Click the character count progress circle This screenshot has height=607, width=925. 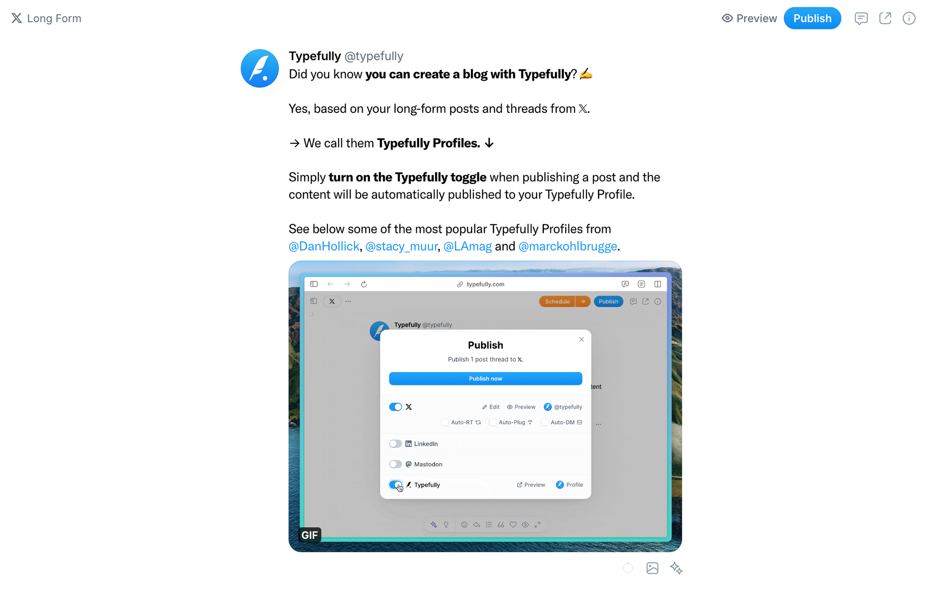628,568
